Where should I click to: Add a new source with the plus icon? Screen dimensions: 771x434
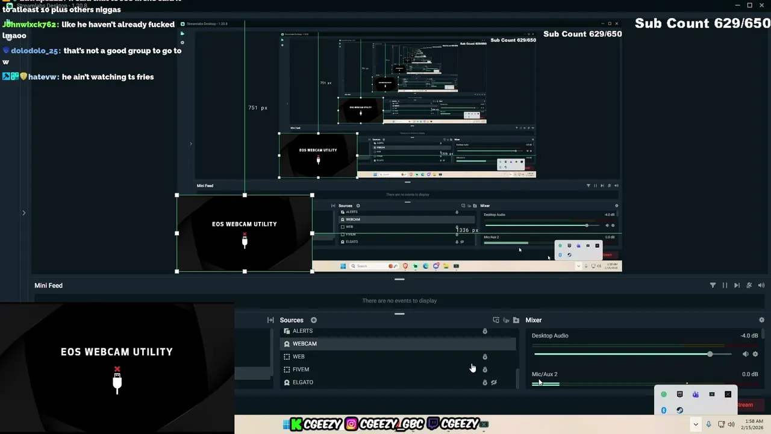[314, 320]
